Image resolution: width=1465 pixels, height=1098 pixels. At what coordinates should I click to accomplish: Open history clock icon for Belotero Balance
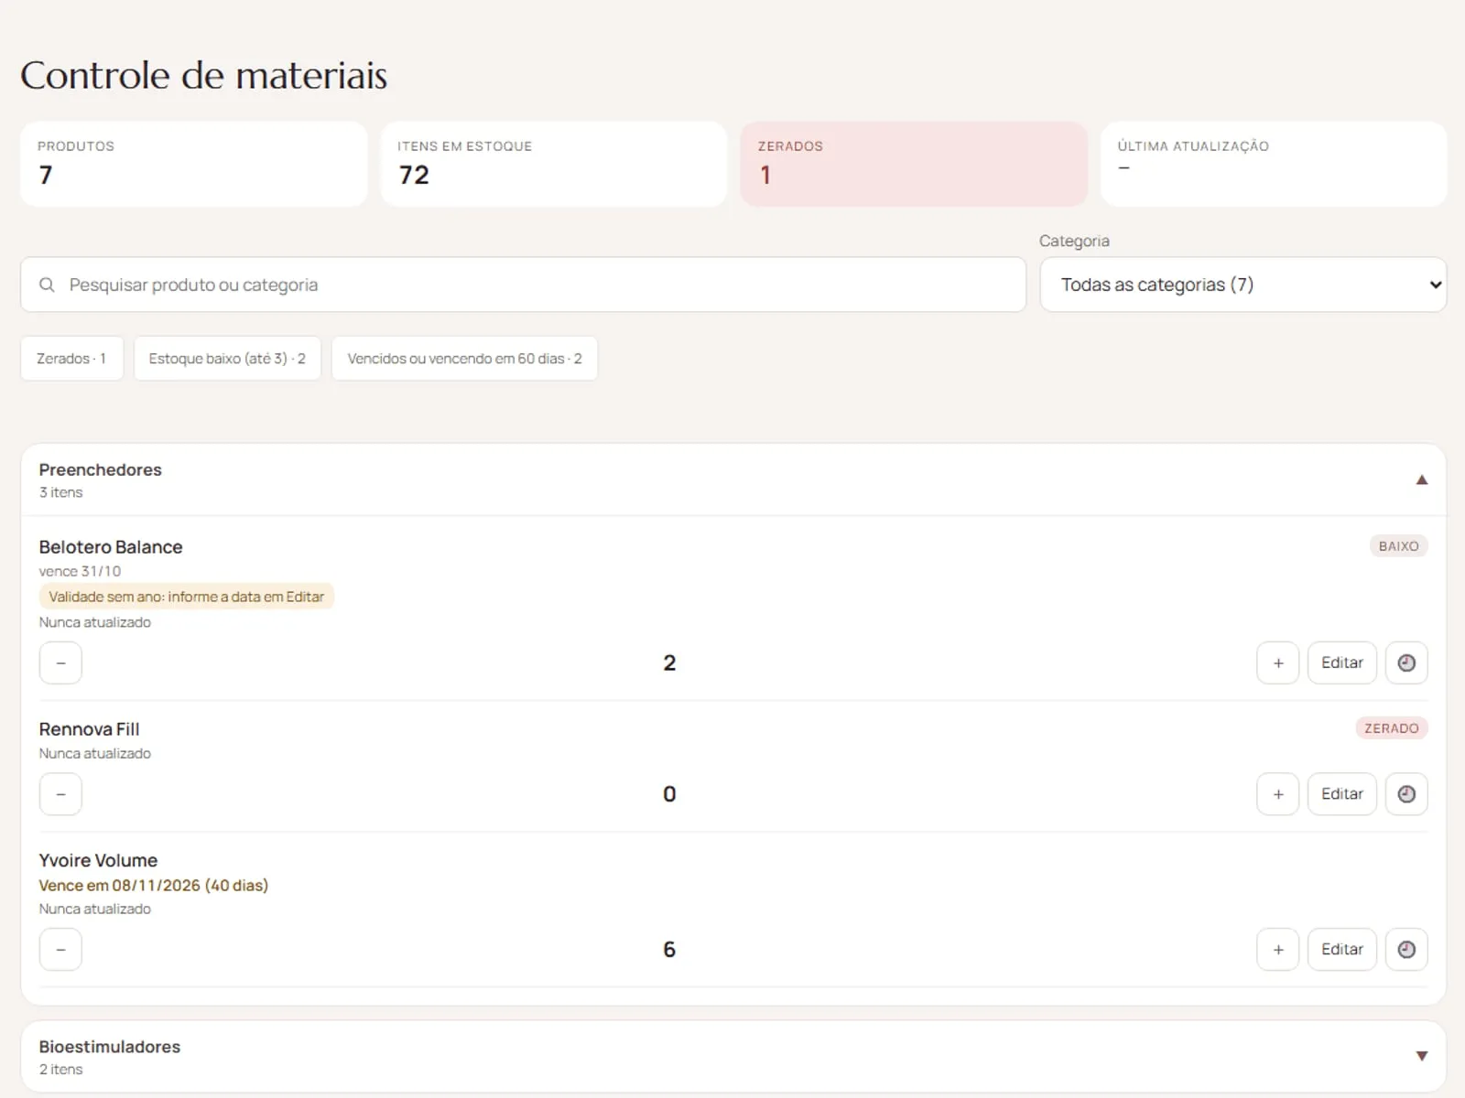tap(1406, 662)
